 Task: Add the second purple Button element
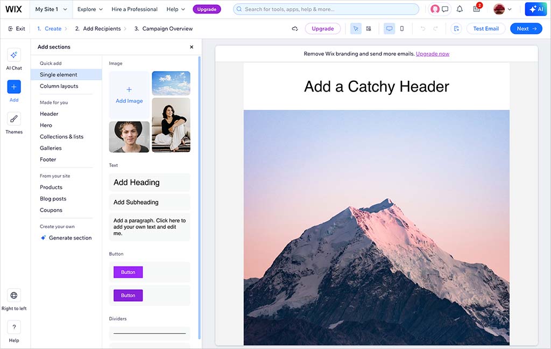[x=128, y=296]
